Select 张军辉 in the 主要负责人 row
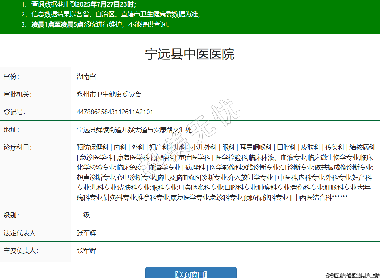Image resolution: width=380 pixels, height=278 pixels. tap(86, 251)
